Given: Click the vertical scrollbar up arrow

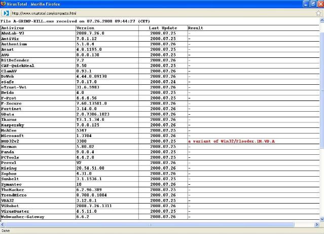Looking at the screenshot, I should 322,20.
